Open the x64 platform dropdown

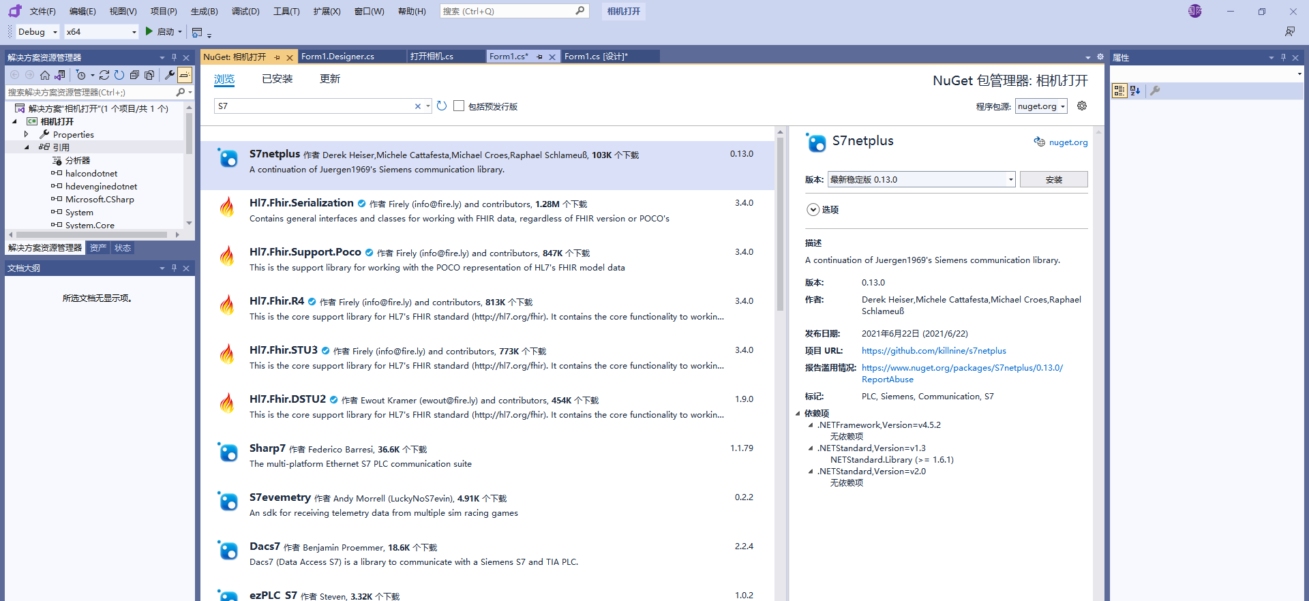(102, 32)
